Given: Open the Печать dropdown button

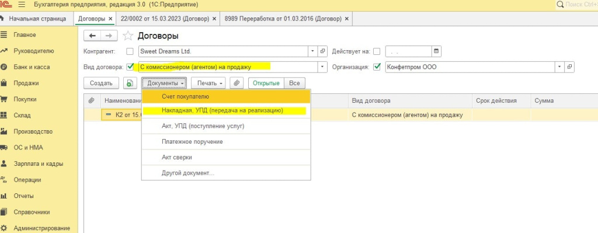Looking at the screenshot, I should click(x=208, y=83).
